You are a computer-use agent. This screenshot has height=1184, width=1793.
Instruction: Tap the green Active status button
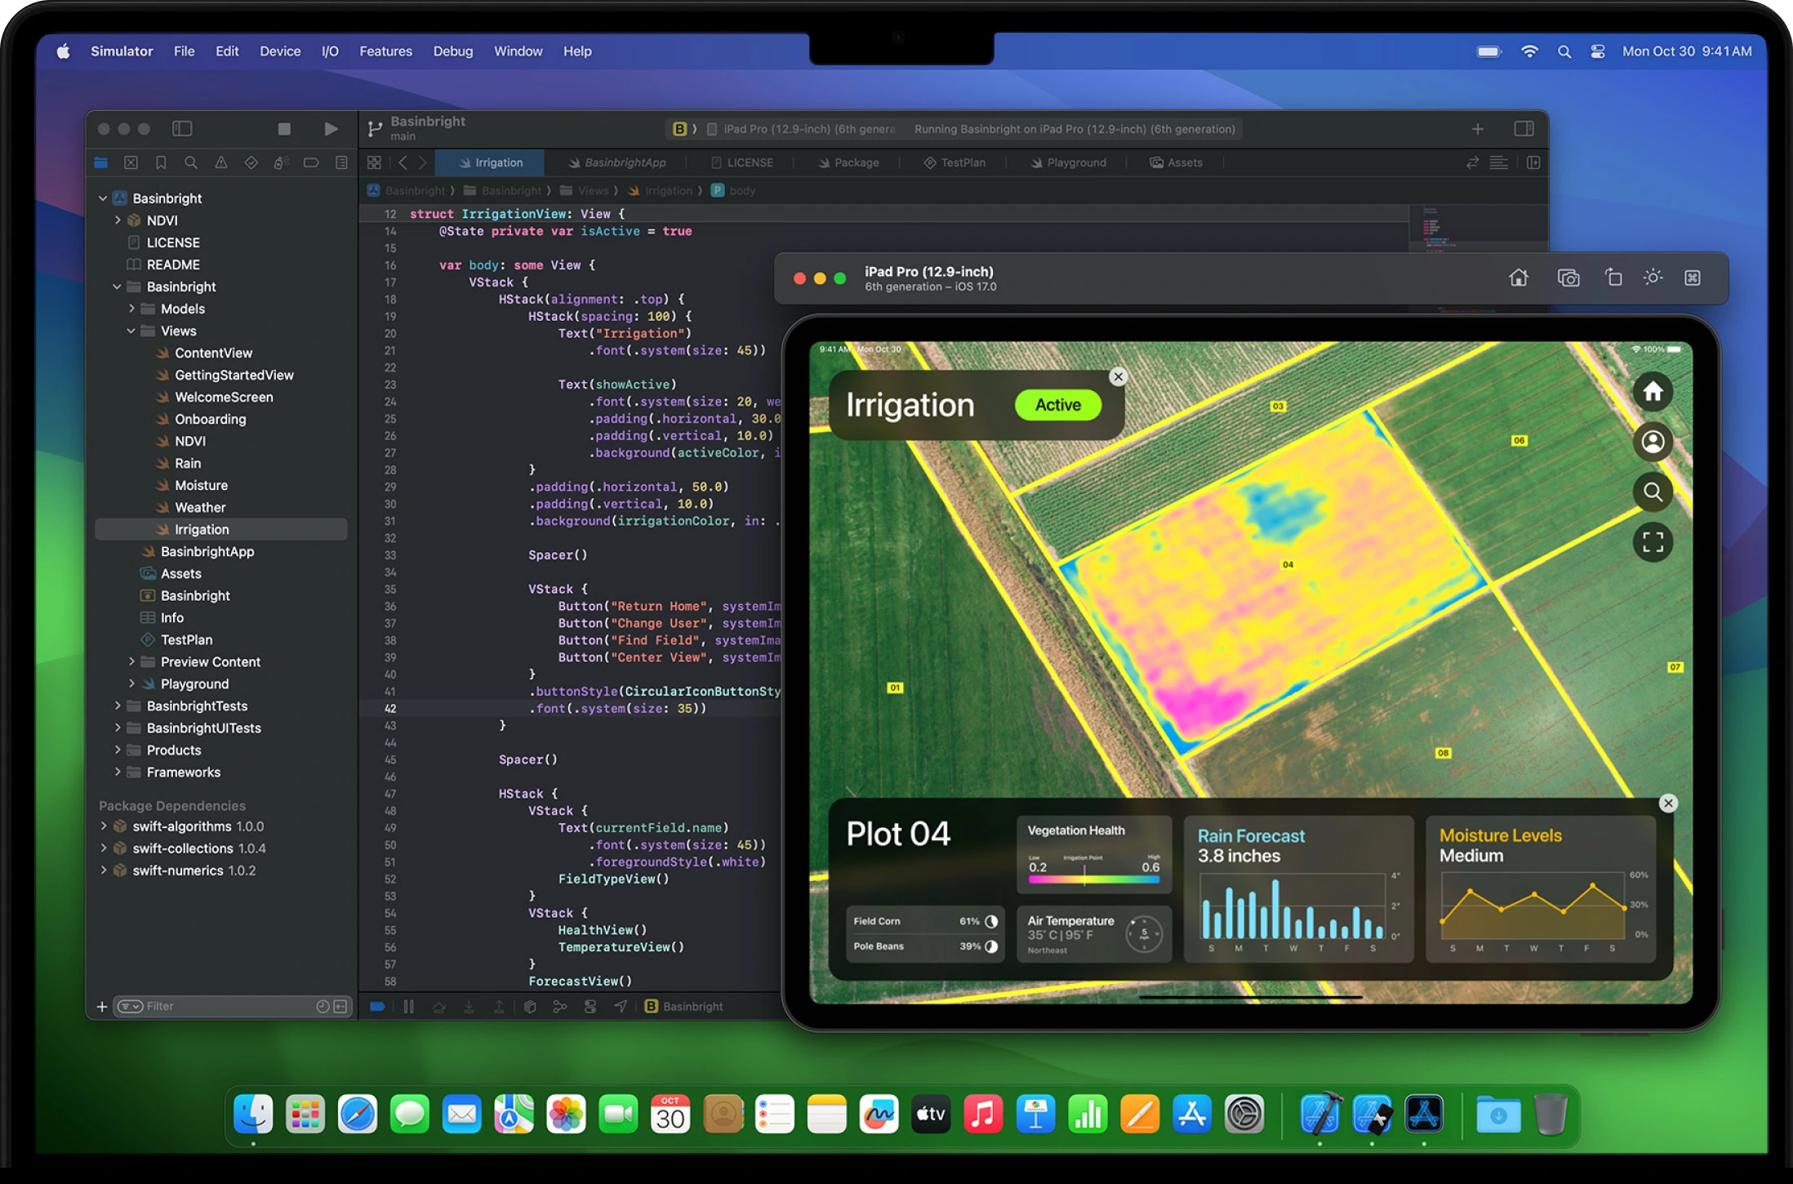tap(1057, 405)
